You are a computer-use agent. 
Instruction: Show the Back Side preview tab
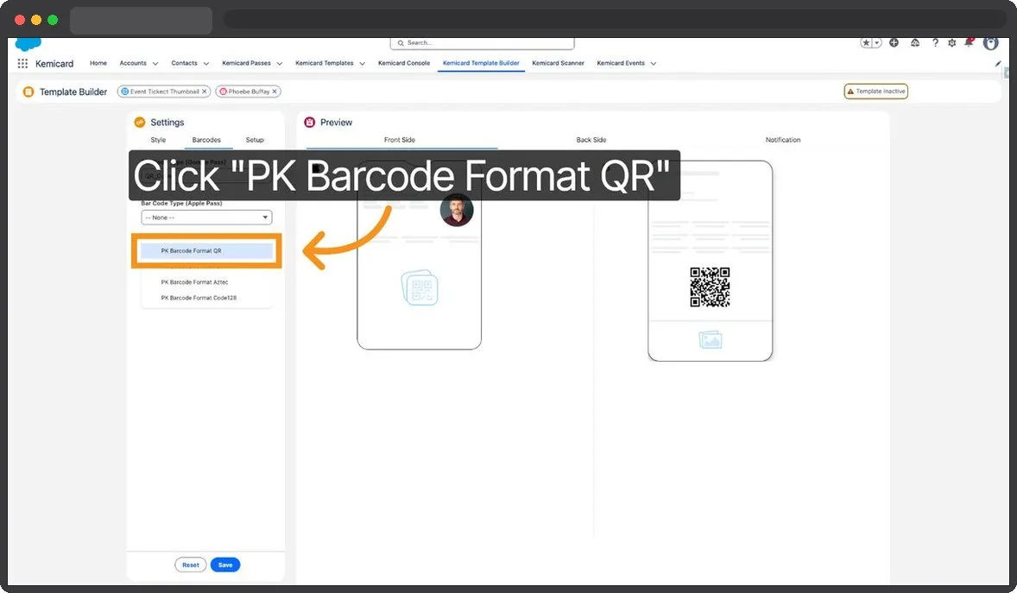coord(591,140)
